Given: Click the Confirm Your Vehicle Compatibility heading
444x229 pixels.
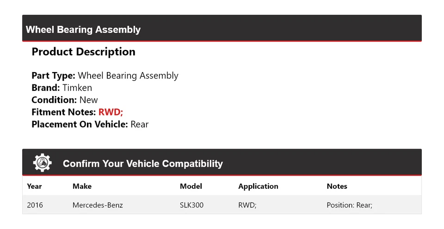Looking at the screenshot, I should point(142,164).
